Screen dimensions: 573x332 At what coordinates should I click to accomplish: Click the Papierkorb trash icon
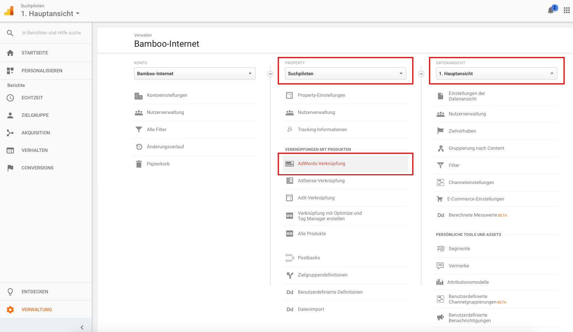click(x=139, y=164)
